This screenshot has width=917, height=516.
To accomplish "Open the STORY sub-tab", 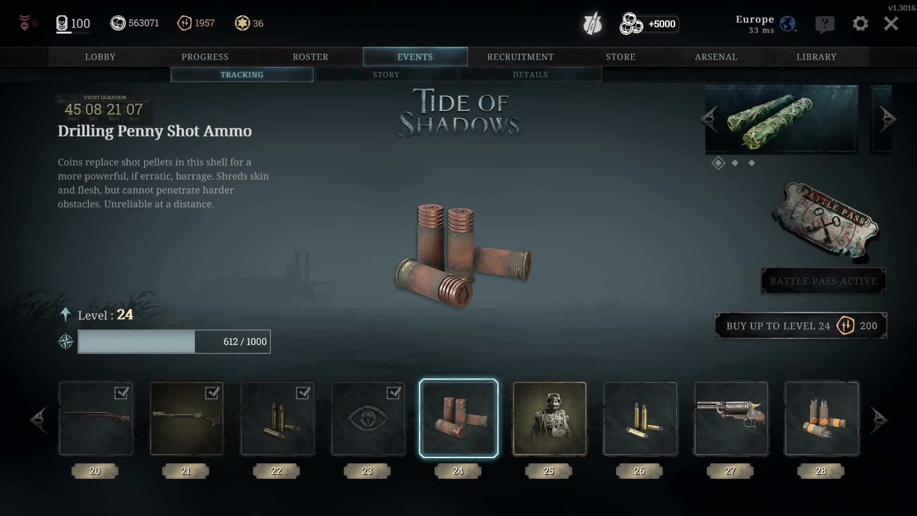I will 386,75.
